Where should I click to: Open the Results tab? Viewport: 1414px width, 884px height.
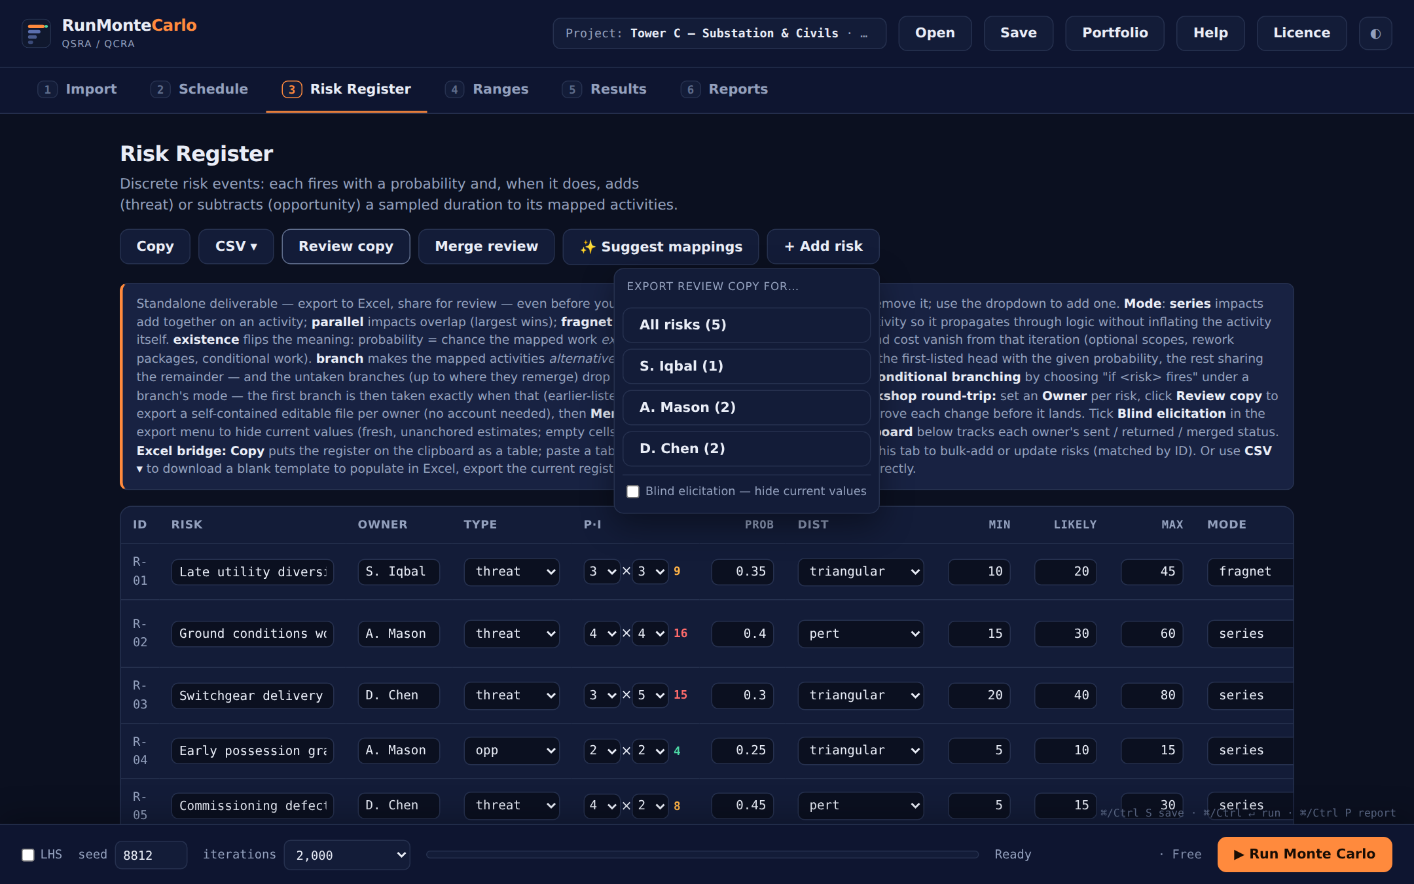click(x=605, y=90)
